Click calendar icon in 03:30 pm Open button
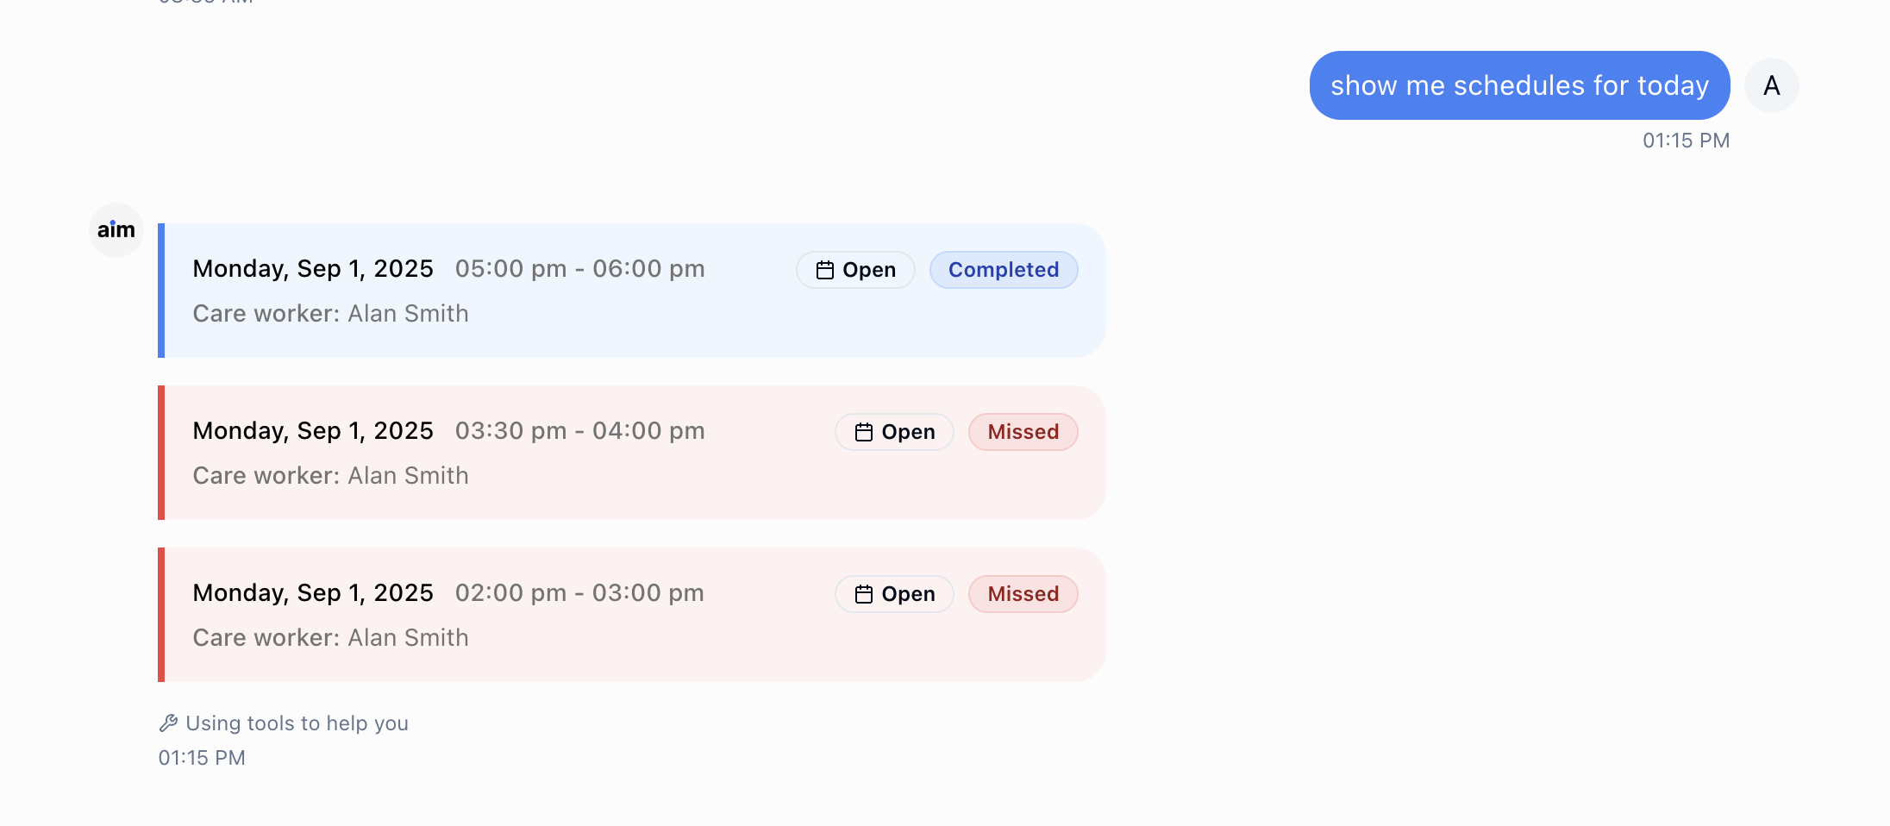This screenshot has width=1890, height=826. point(864,432)
